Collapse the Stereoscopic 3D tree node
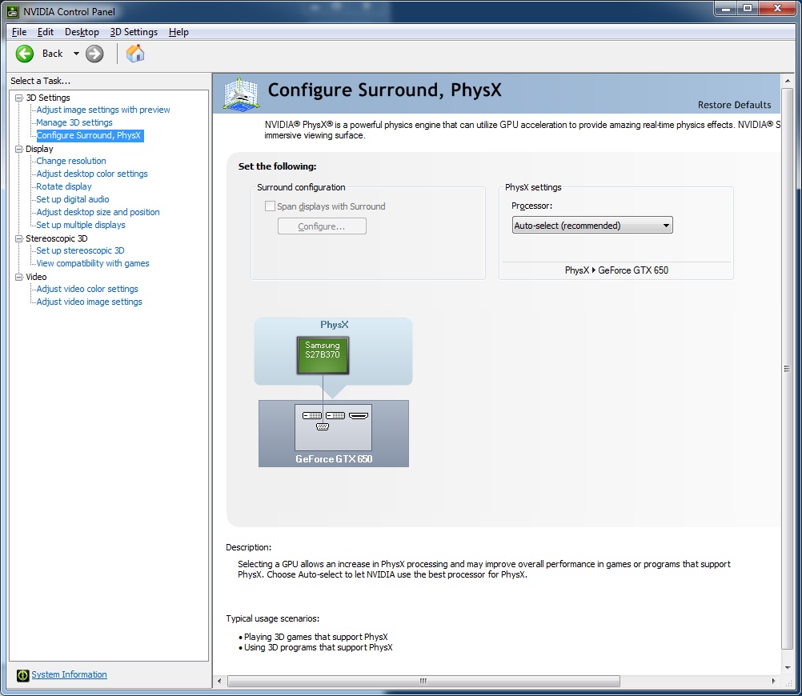The width and height of the screenshot is (802, 696). [19, 238]
